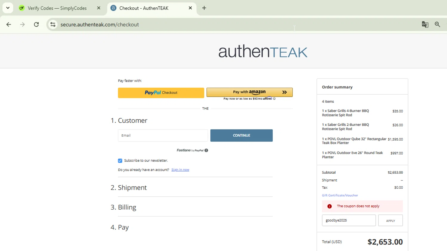Image resolution: width=447 pixels, height=251 pixels.
Task: Pay with PayPal Checkout button
Action: (x=161, y=93)
